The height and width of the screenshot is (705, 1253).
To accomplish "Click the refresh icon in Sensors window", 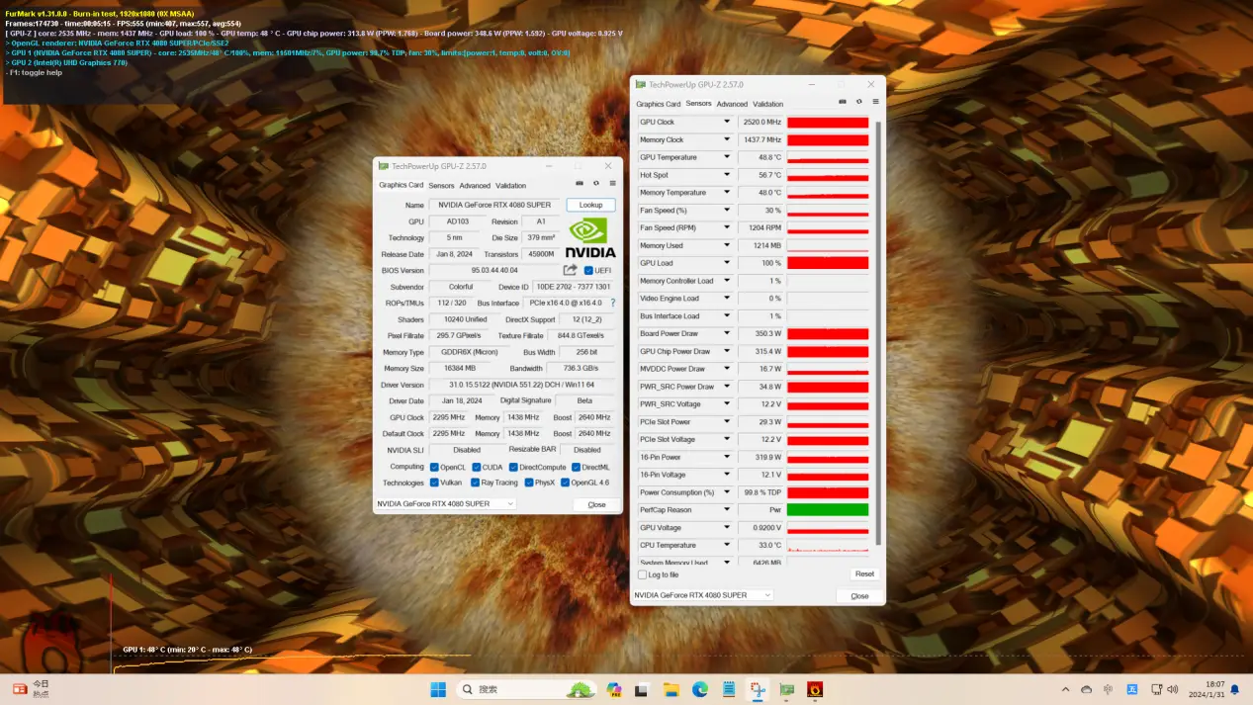I will pyautogui.click(x=858, y=102).
